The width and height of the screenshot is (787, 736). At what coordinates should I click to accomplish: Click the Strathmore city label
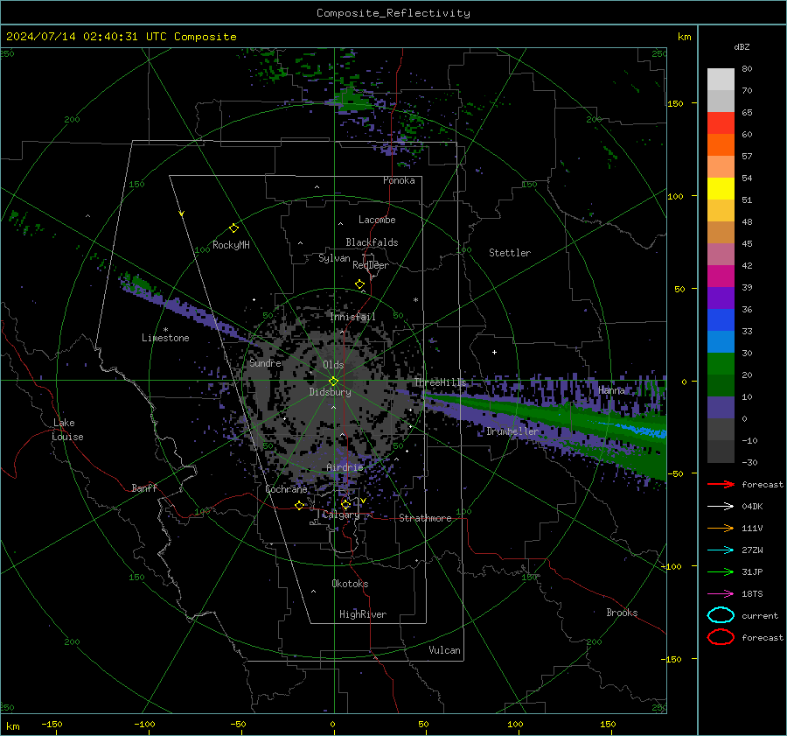[x=425, y=518]
